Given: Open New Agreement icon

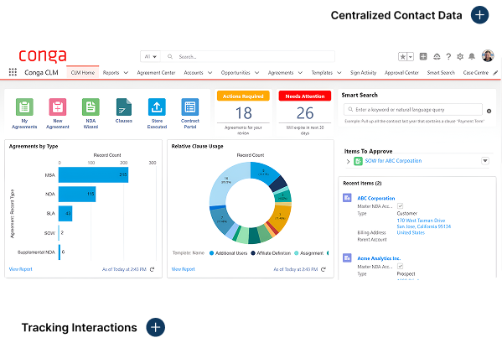Looking at the screenshot, I should pos(58,107).
